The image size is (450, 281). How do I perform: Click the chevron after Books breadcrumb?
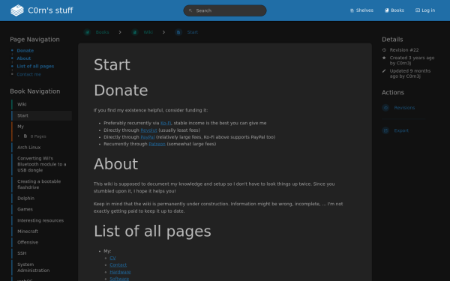point(120,32)
